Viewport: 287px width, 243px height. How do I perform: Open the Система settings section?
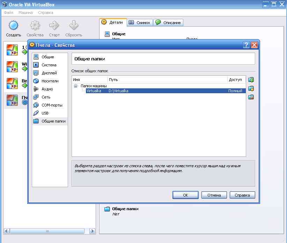click(x=50, y=65)
